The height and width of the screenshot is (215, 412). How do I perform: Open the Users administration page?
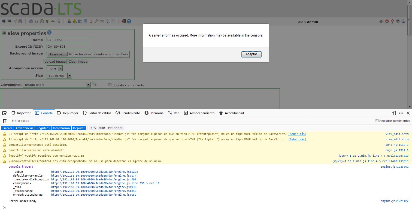69,21
